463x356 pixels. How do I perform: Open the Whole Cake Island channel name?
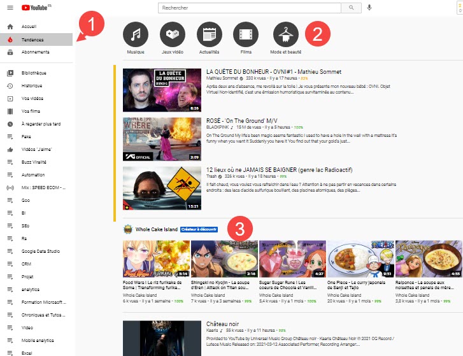157,229
